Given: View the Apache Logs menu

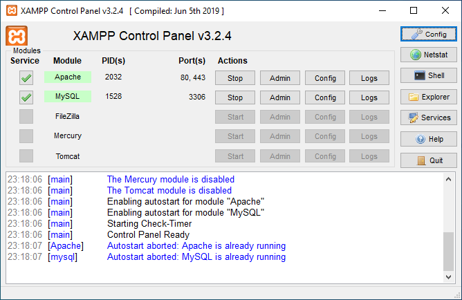Looking at the screenshot, I should [369, 78].
